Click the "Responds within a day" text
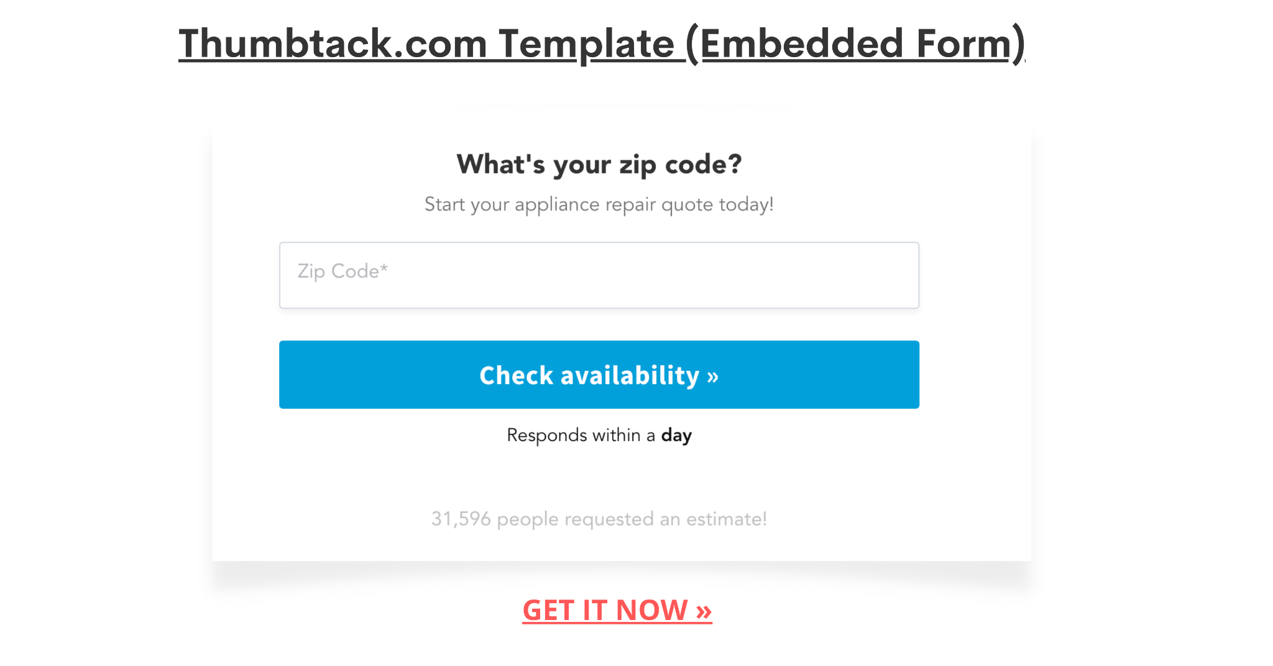The image size is (1273, 666). [x=599, y=435]
